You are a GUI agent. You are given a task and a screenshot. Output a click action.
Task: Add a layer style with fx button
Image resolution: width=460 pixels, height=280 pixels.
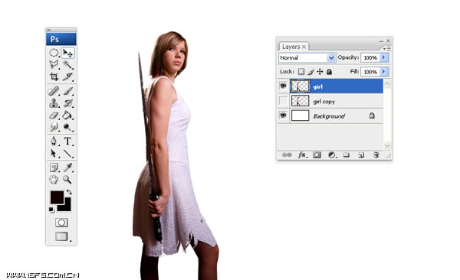click(x=302, y=155)
